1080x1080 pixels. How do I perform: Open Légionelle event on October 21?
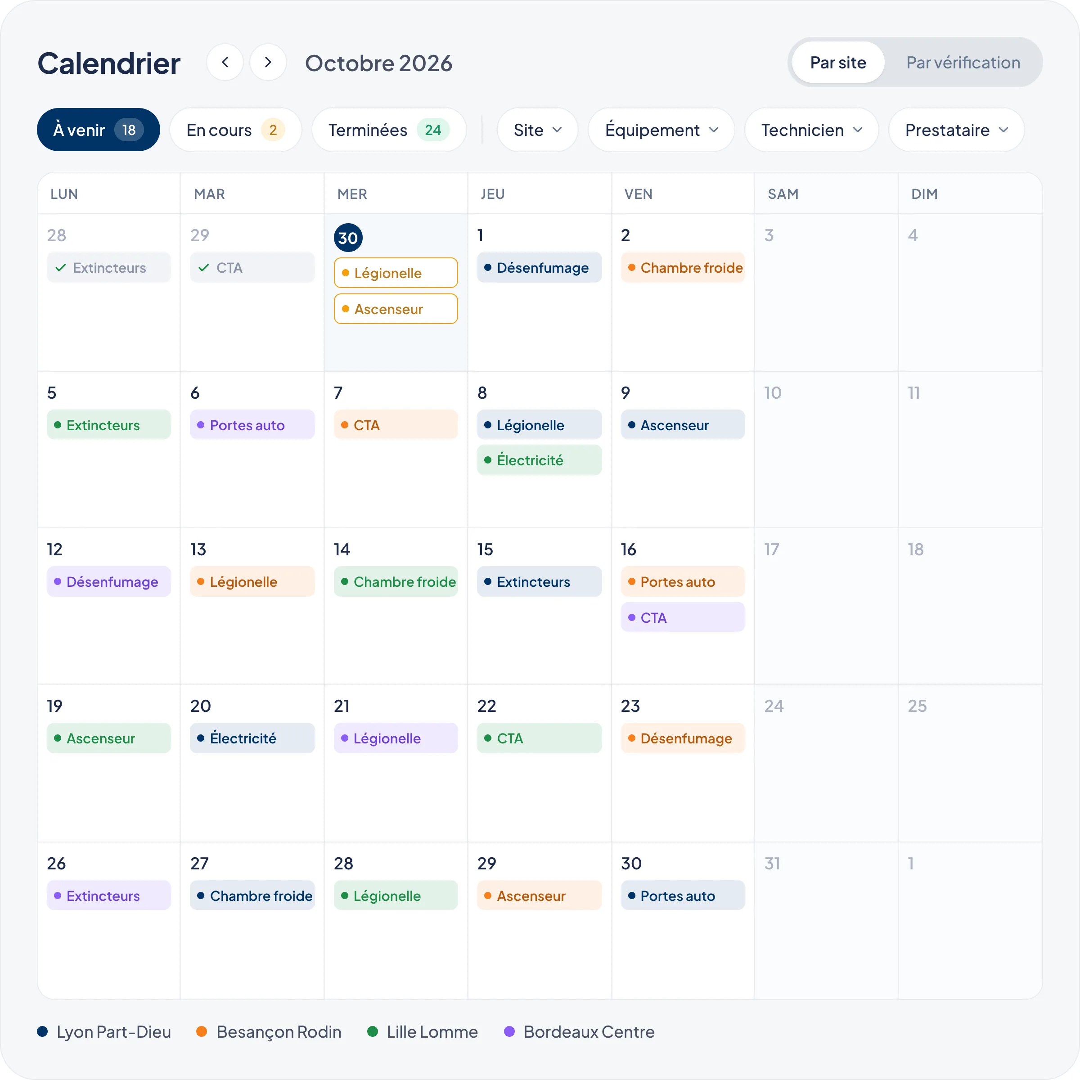[x=396, y=738]
